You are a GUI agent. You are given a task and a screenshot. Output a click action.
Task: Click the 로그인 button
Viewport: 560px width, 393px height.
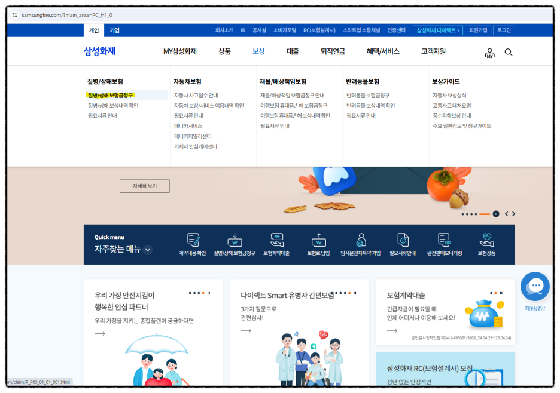[504, 30]
